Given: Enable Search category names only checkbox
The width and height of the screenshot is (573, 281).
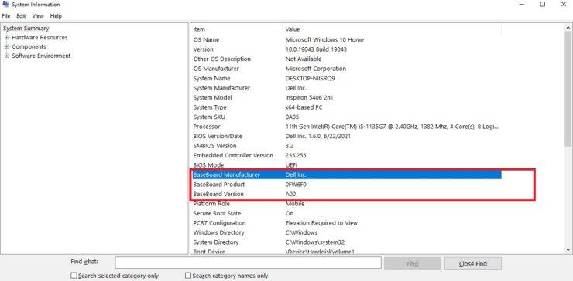Looking at the screenshot, I should [188, 276].
